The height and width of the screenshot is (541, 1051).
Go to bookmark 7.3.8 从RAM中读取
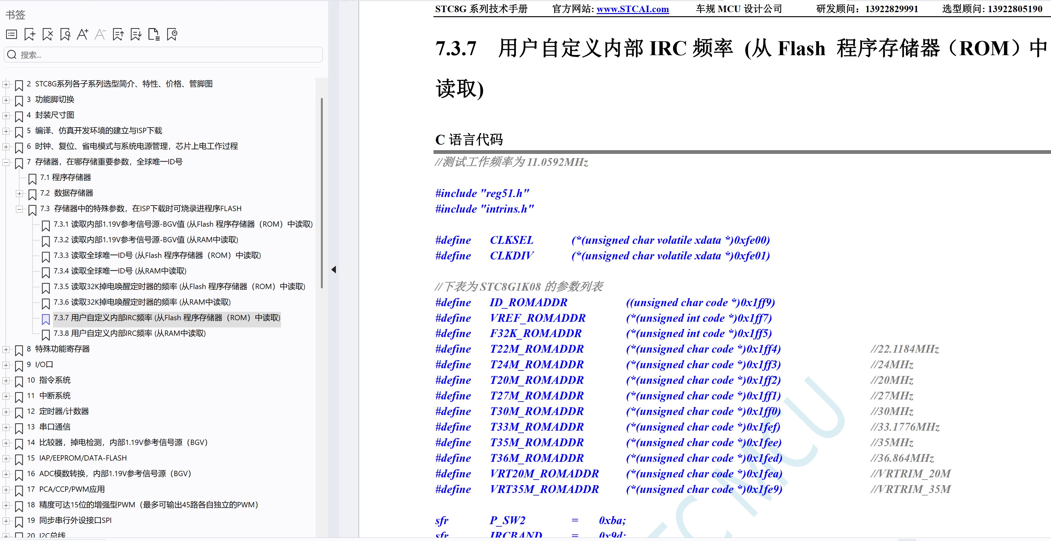[x=129, y=333]
